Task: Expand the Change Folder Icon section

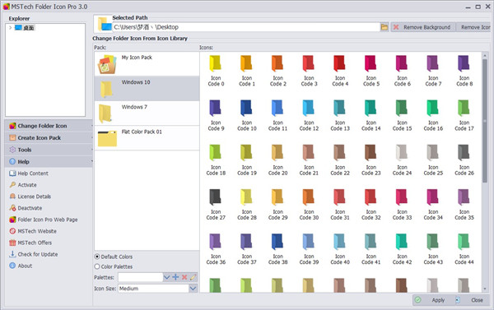Action: [x=49, y=126]
